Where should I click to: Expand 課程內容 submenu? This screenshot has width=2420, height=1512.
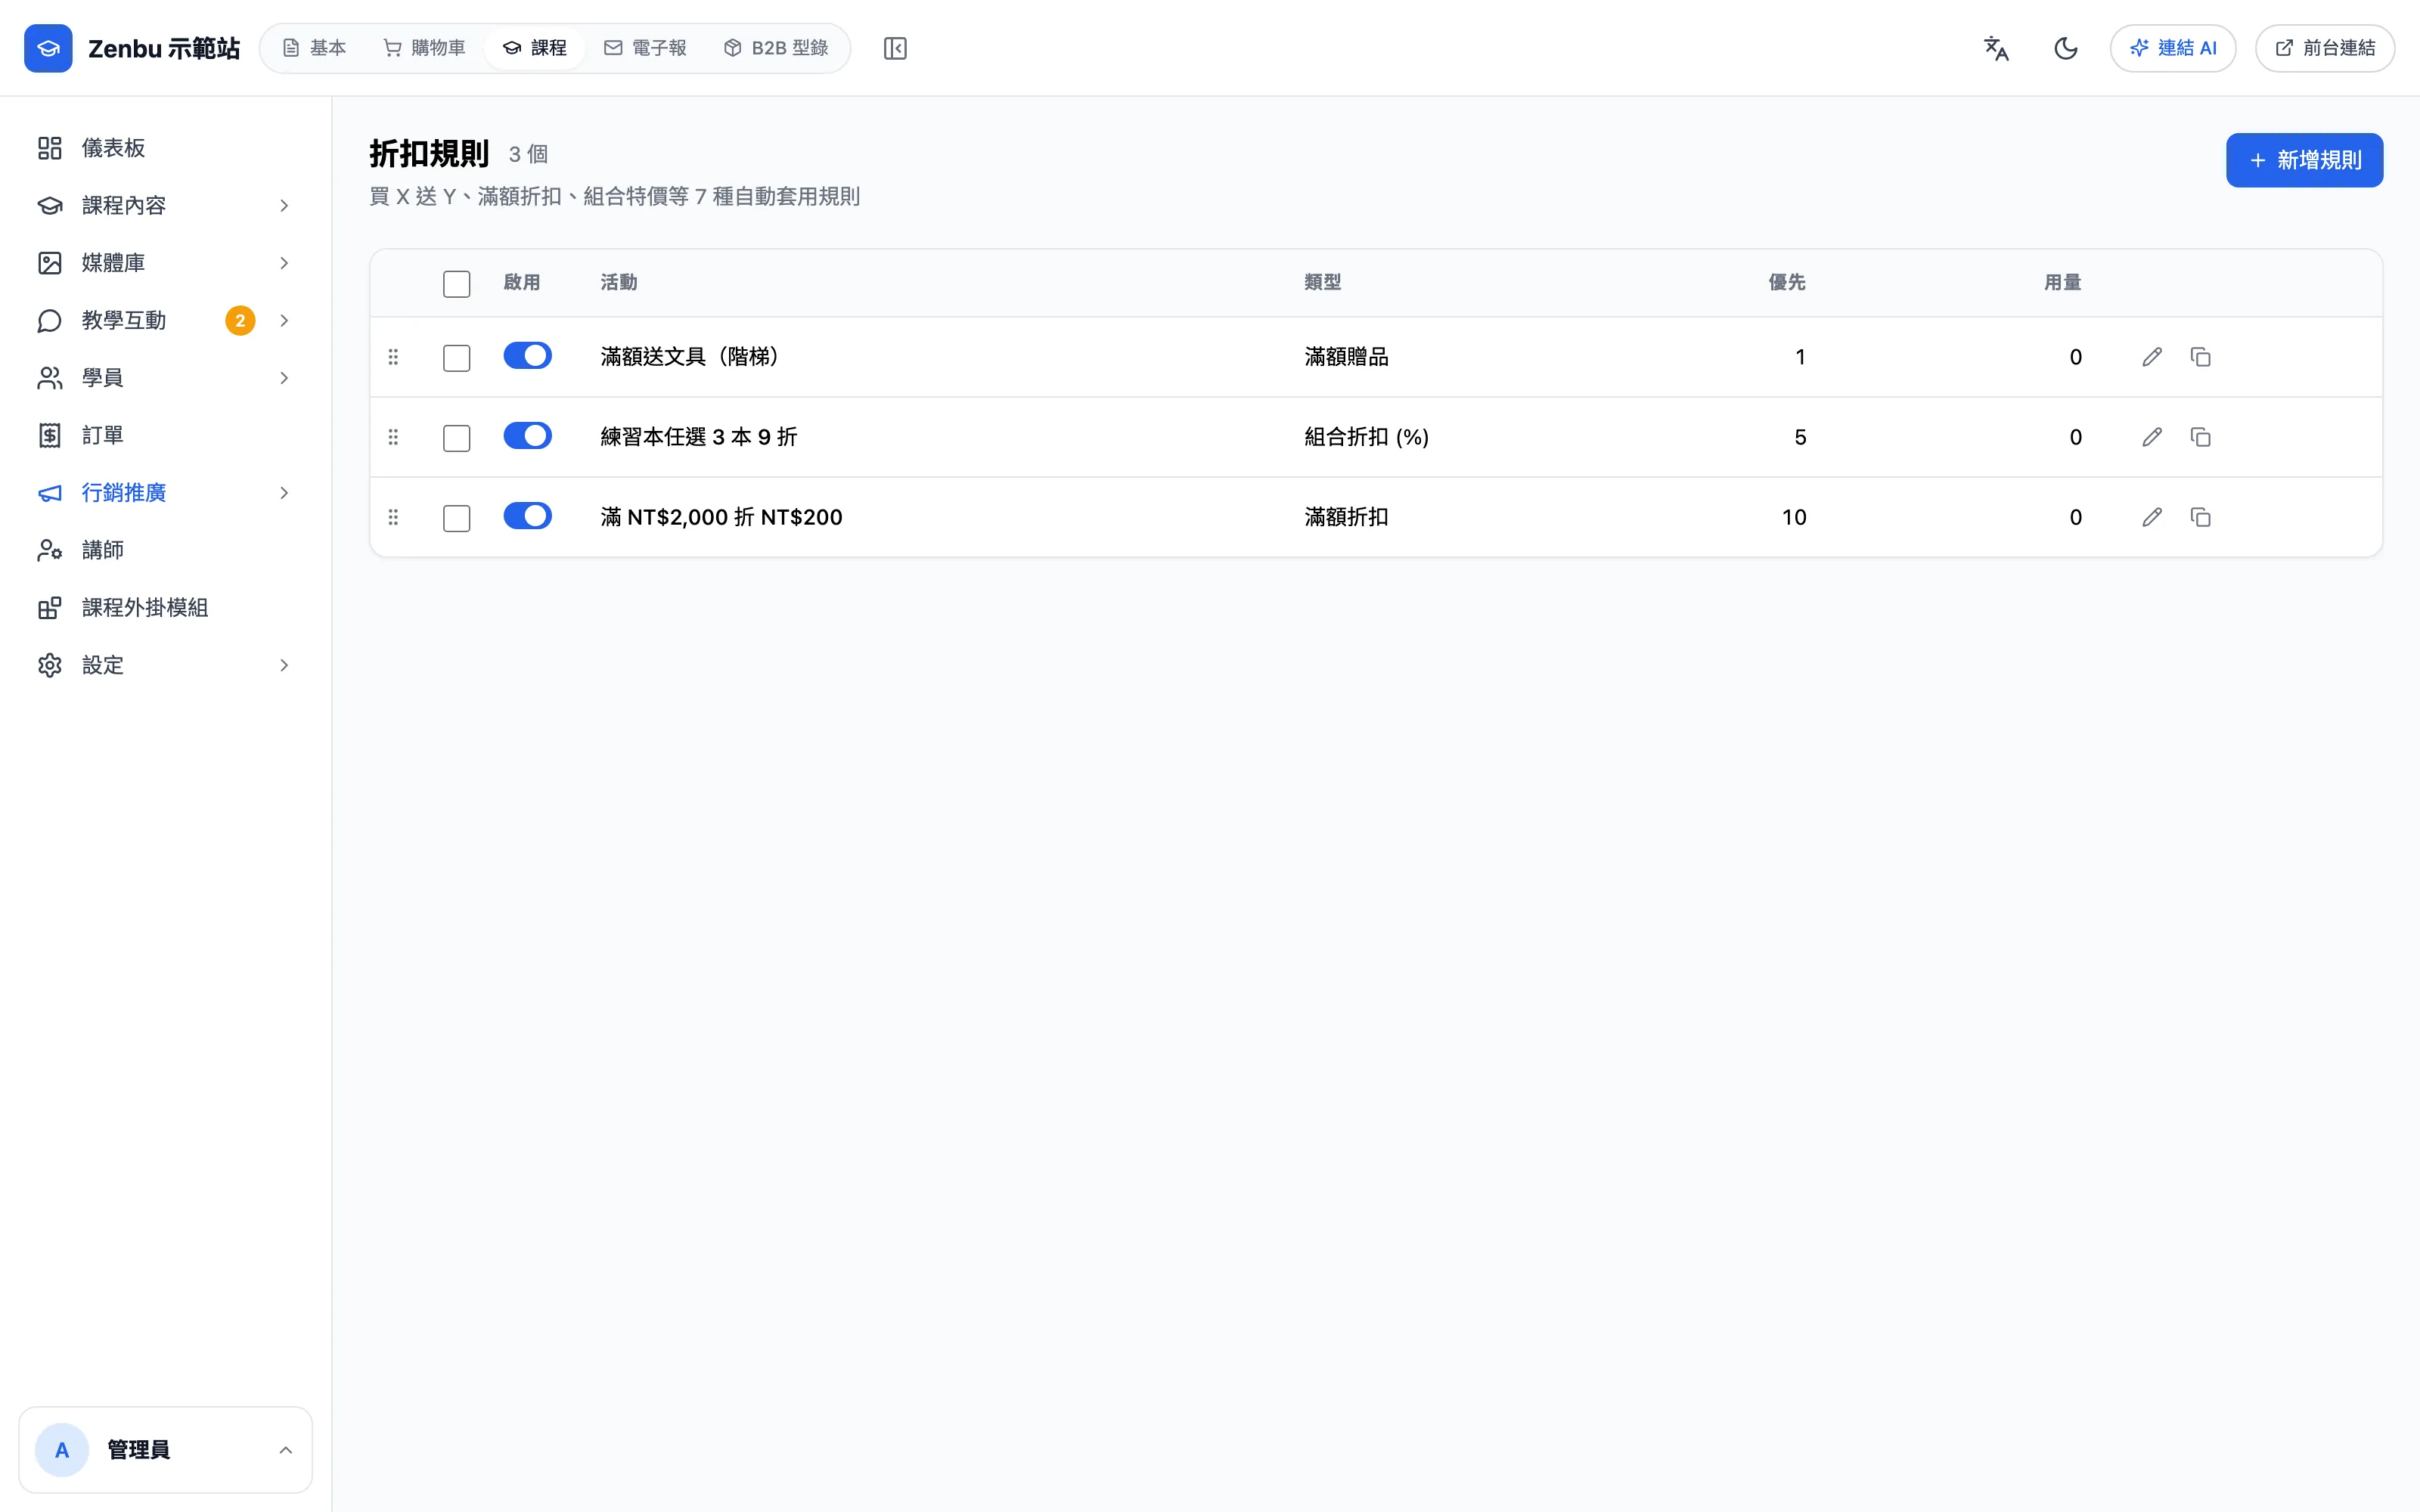(284, 205)
